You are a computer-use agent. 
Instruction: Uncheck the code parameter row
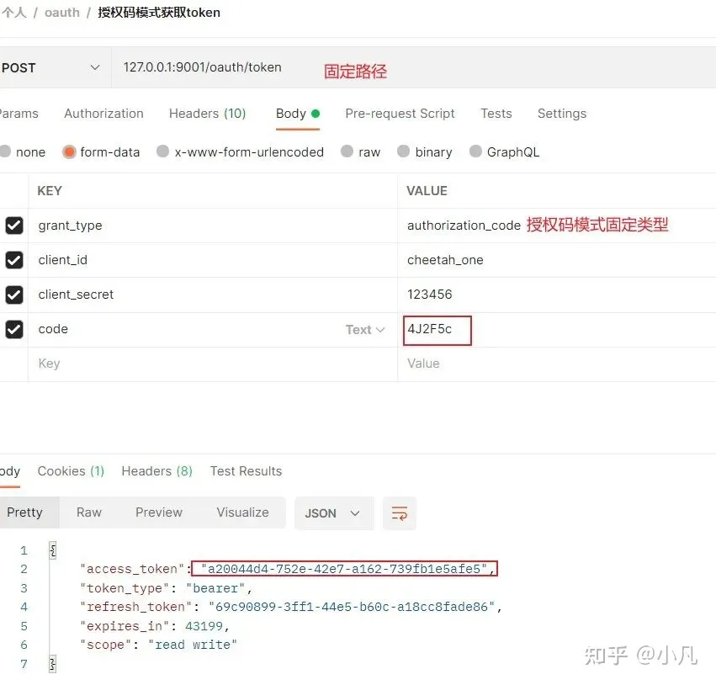click(13, 329)
